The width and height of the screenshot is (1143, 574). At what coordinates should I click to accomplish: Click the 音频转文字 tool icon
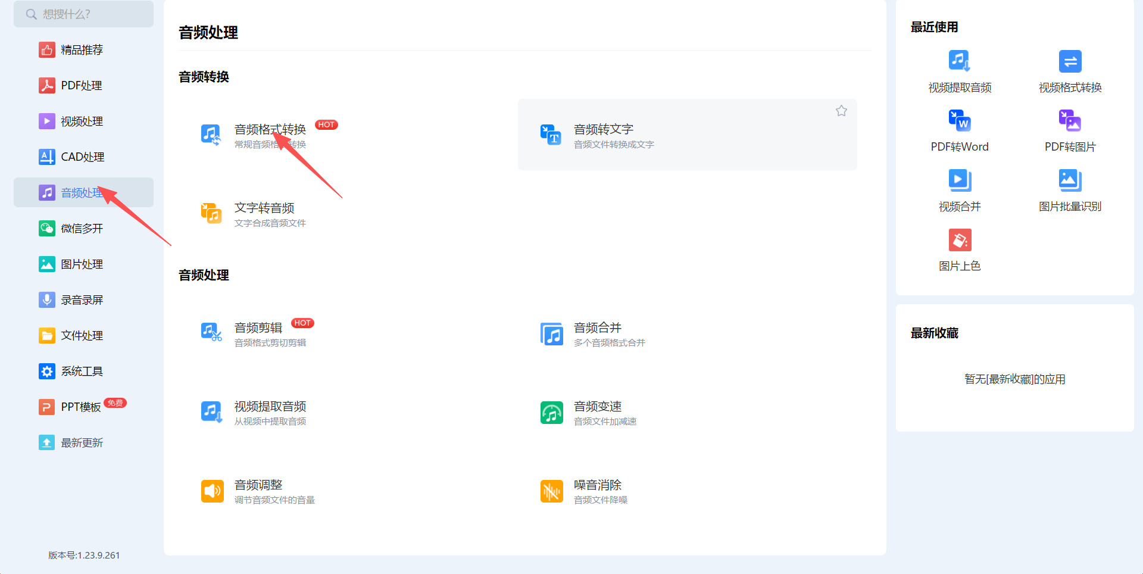pyautogui.click(x=551, y=135)
